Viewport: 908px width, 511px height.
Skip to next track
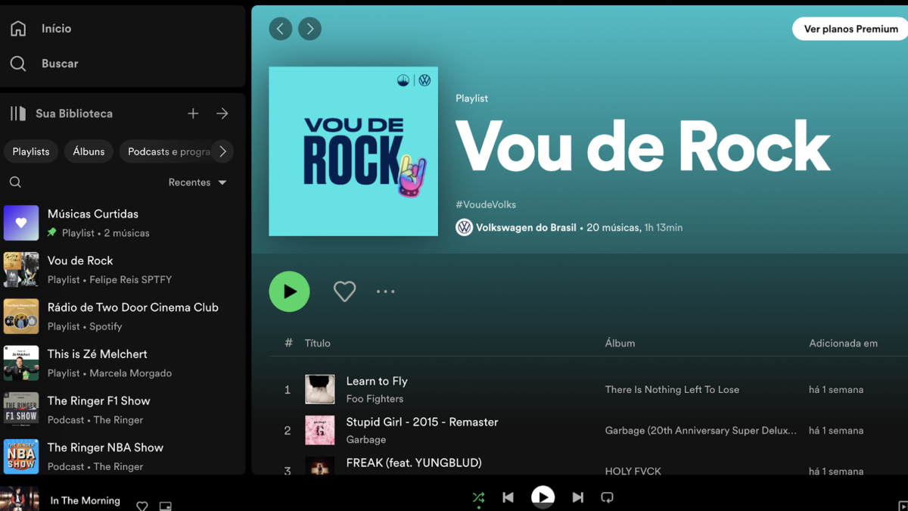(577, 497)
